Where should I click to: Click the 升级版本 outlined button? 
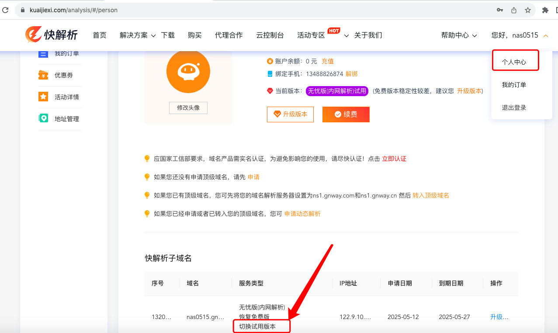tap(290, 114)
